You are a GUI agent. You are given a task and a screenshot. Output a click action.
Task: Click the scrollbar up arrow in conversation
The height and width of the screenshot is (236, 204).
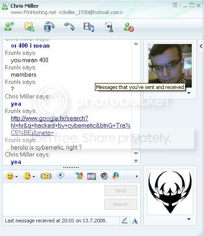click(x=136, y=44)
